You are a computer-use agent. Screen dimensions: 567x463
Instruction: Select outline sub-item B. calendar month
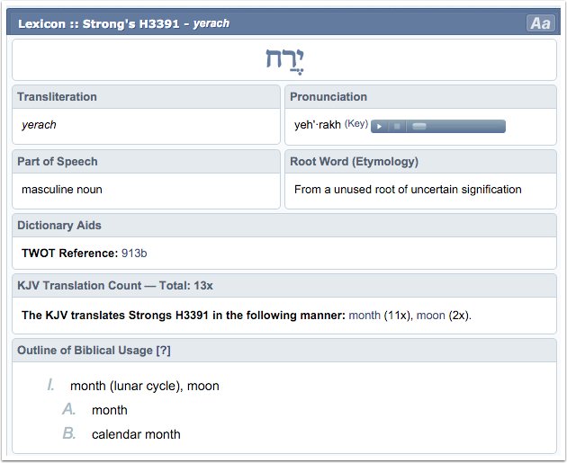[x=136, y=434]
